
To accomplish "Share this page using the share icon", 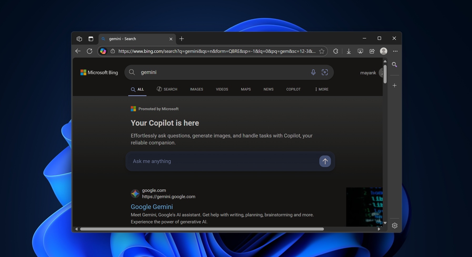I will click(x=372, y=51).
